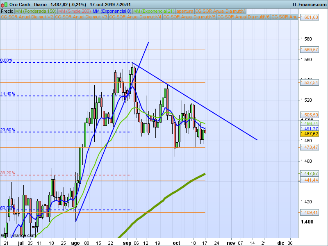The height and width of the screenshot is (246, 328).
Task: Click the 1.505,50 orange price level tag
Action: pos(309,115)
